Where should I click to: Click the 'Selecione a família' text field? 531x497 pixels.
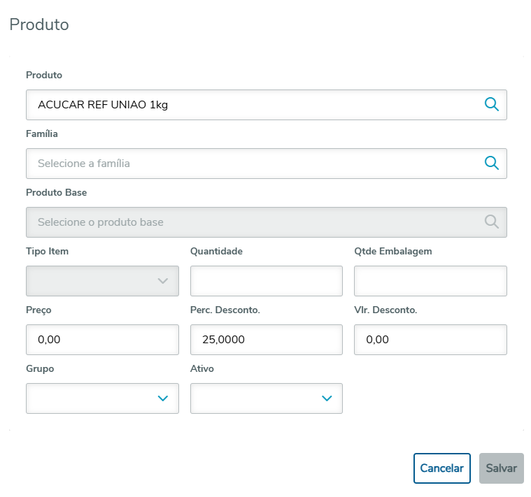[x=252, y=164]
